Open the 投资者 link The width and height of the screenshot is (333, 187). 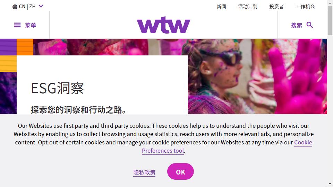[276, 7]
